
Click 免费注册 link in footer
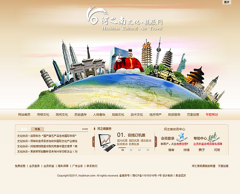click(x=20, y=166)
